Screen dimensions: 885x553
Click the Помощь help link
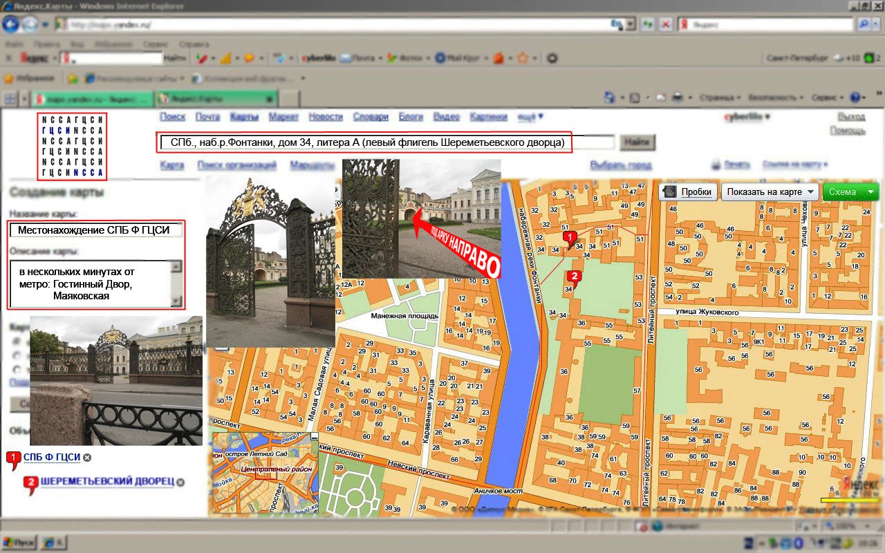click(848, 131)
